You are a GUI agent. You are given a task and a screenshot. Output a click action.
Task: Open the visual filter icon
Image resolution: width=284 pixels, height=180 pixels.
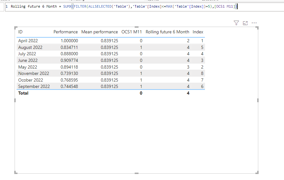[x=236, y=23]
